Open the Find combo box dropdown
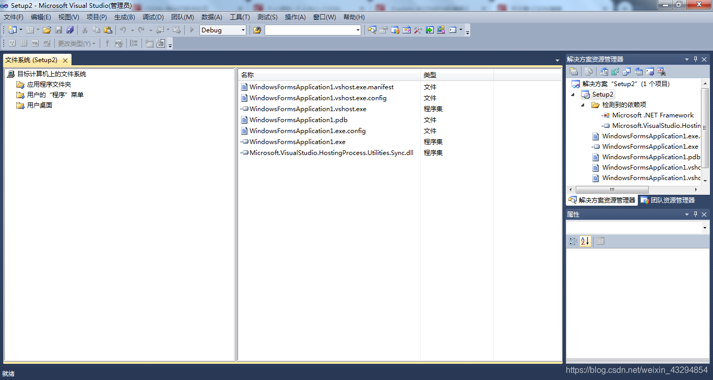The width and height of the screenshot is (713, 380). [x=358, y=30]
